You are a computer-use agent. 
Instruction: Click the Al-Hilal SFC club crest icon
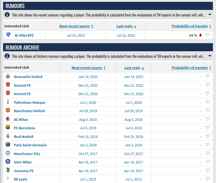click(x=8, y=35)
